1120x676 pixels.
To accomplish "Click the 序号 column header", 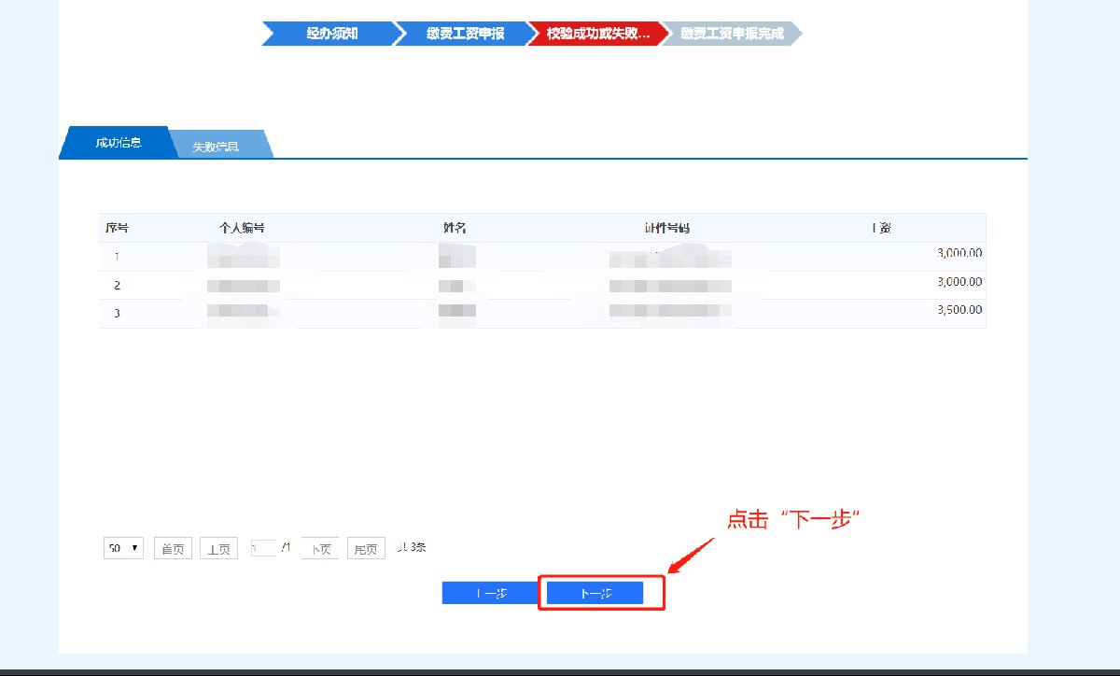I will point(117,228).
